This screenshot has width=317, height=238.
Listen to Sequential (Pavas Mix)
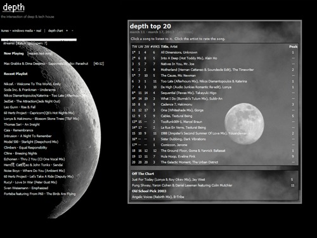pyautogui.click(x=177, y=93)
